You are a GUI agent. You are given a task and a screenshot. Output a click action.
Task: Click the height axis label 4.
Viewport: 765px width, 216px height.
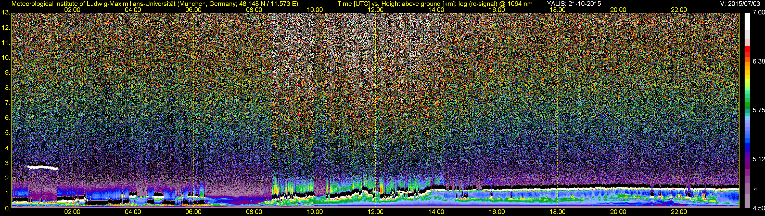click(x=7, y=148)
